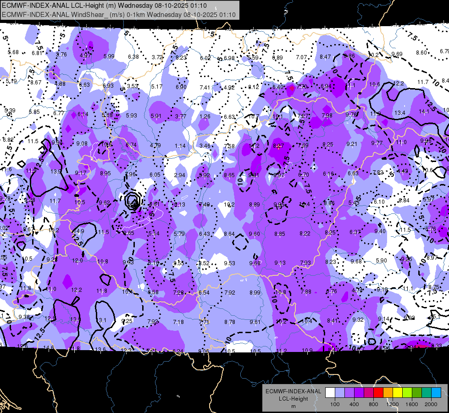Click the wind shear value '5.91'
The height and width of the screenshot is (413, 449).
(156, 116)
